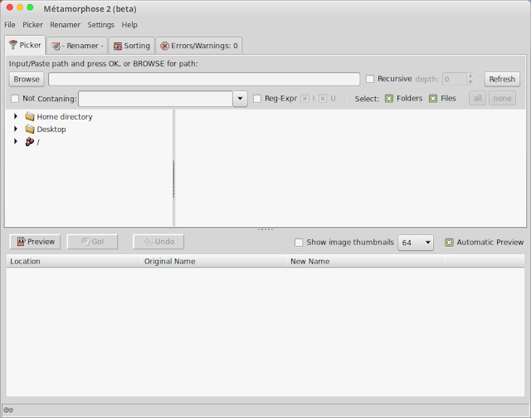Screen dimensions: 531x418
Task: Click the Home directory folder icon
Action: coord(30,116)
